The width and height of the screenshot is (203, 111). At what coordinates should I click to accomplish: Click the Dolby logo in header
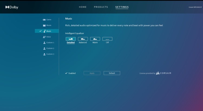12,7
